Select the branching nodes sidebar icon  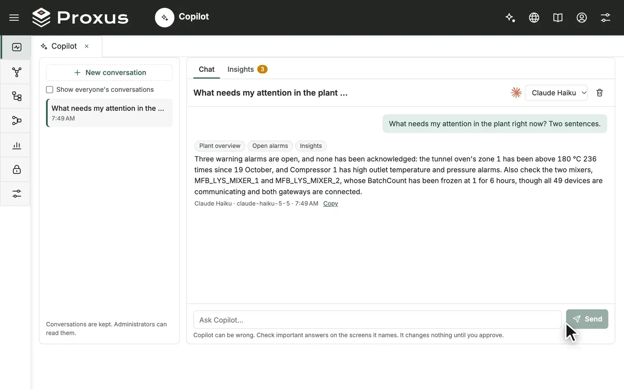click(16, 72)
